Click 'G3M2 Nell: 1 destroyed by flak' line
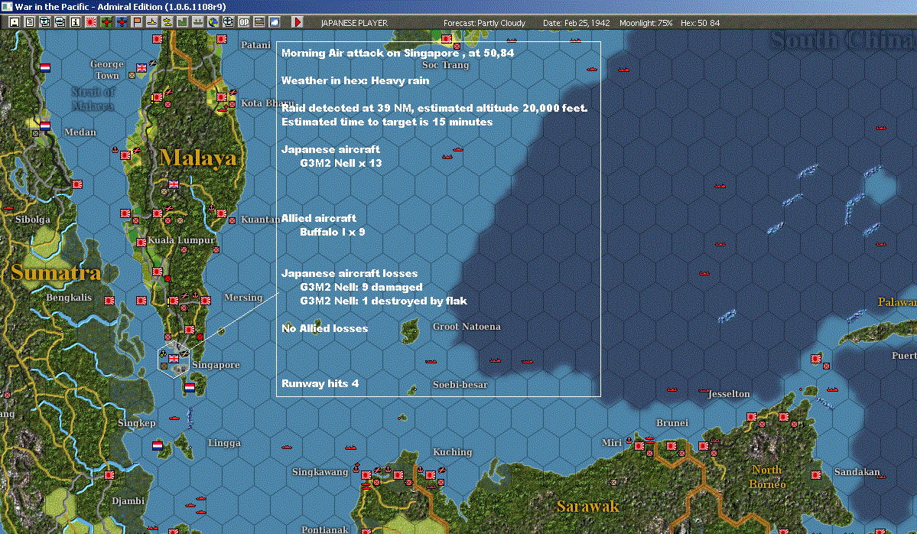This screenshot has height=534, width=917. point(383,301)
